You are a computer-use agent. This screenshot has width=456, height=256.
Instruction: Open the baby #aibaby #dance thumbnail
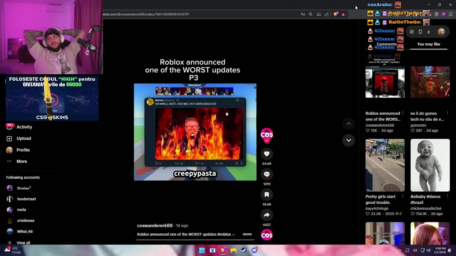[x=430, y=165]
